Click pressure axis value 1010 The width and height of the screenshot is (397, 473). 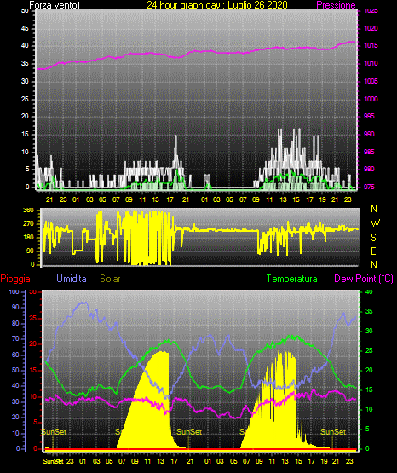[371, 63]
